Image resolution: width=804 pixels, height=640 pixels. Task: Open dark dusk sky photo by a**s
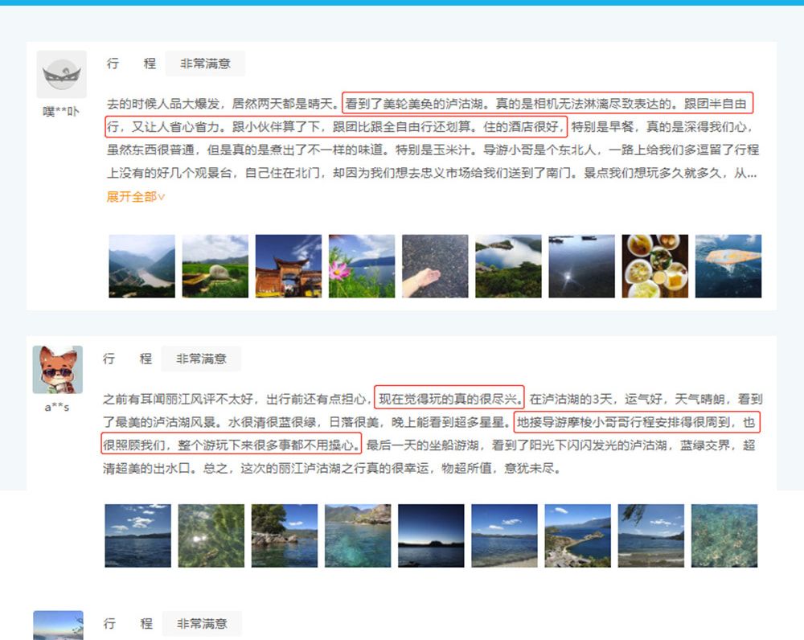431,535
